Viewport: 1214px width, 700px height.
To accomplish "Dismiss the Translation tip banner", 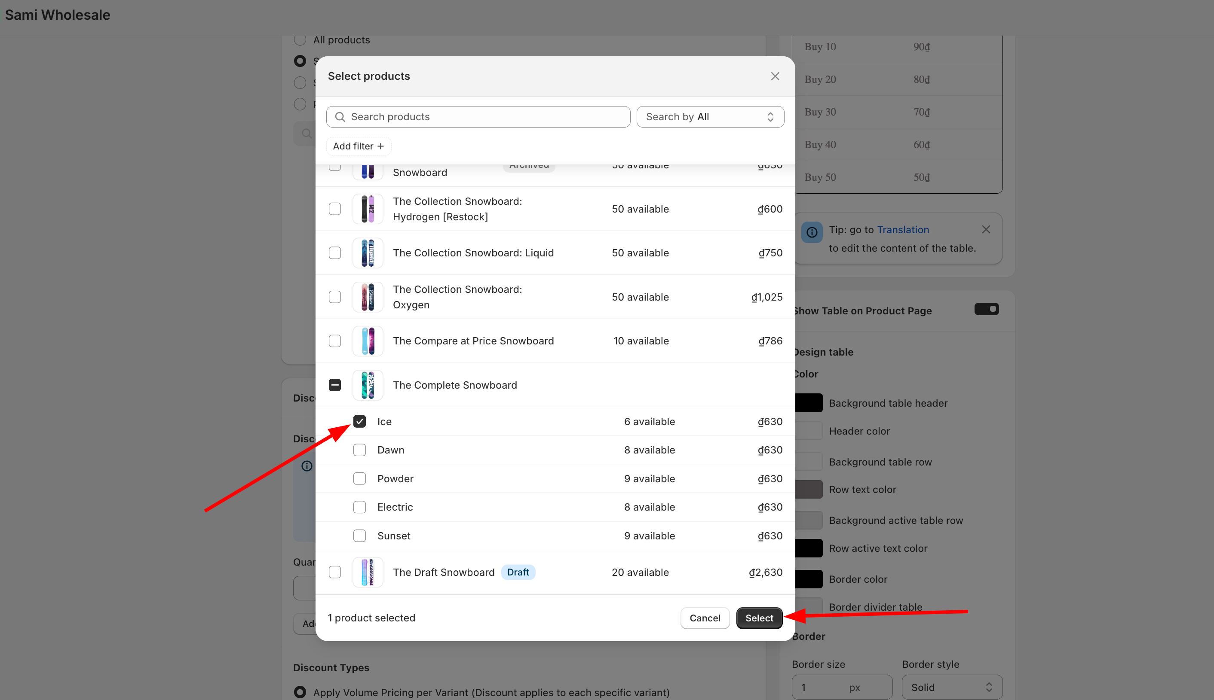I will point(986,230).
